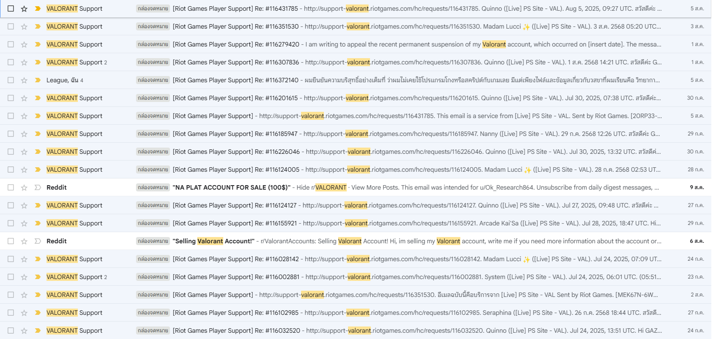Screen dimensions: 714x339
Task: Check the box for ticket #116028142 email
Action: (11, 259)
